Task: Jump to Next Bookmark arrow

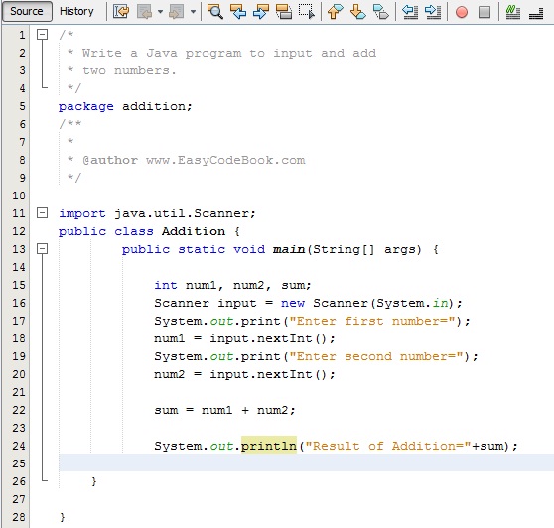Action: click(357, 11)
